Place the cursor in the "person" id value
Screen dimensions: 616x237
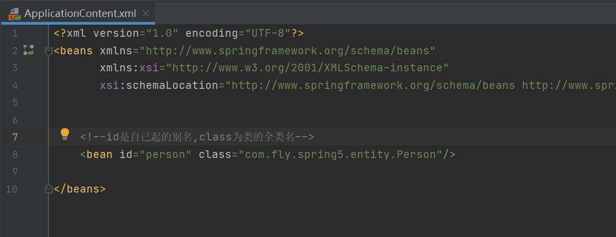coord(165,154)
